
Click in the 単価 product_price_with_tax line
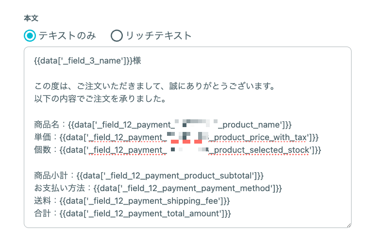177,137
